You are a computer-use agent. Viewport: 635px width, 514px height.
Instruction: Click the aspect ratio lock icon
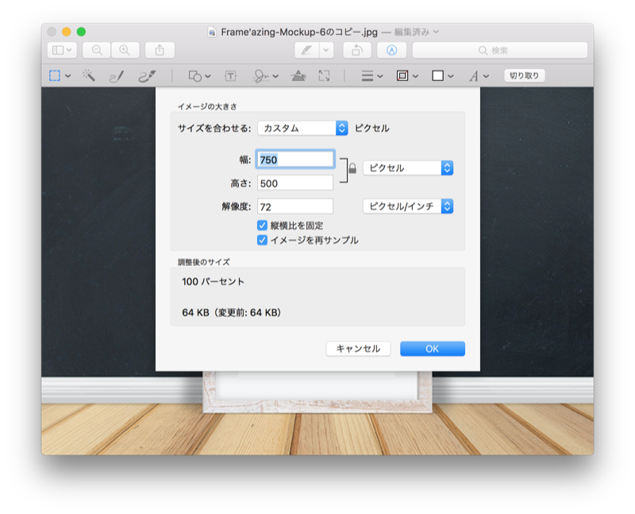(x=352, y=168)
